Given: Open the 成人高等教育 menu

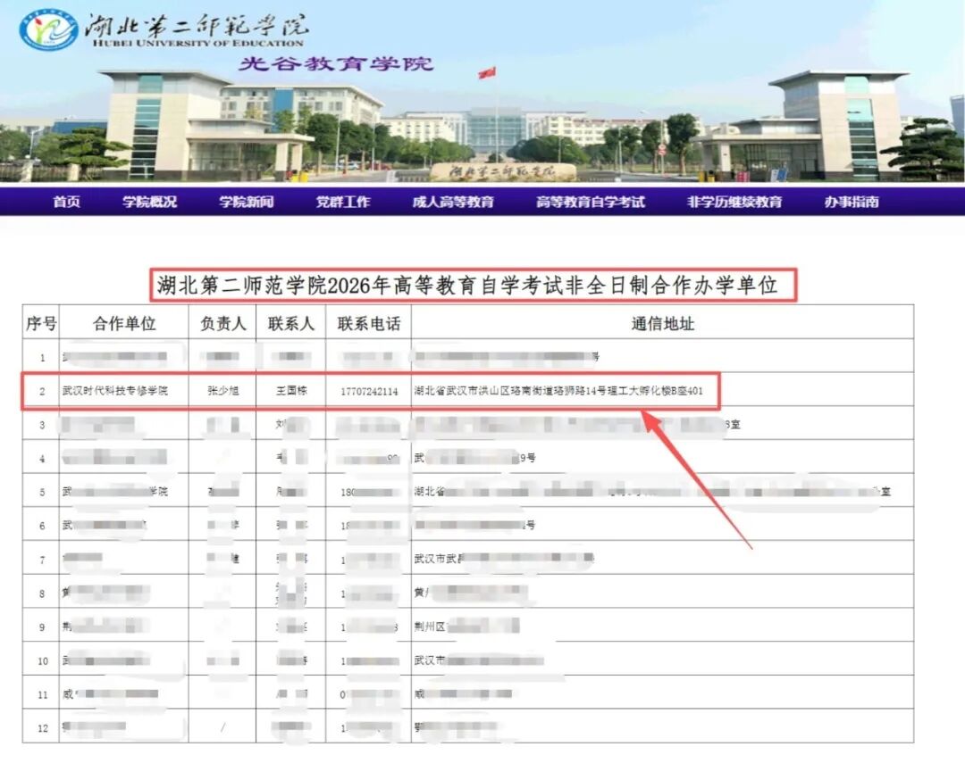Looking at the screenshot, I should click(453, 202).
